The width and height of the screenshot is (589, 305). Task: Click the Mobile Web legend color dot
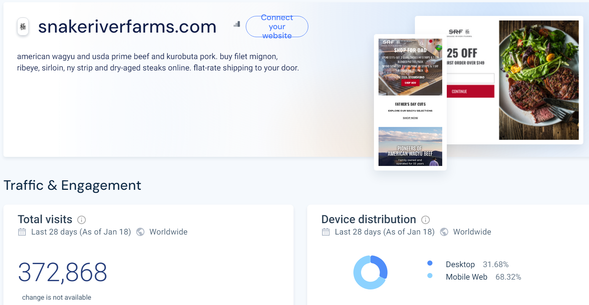pyautogui.click(x=430, y=275)
